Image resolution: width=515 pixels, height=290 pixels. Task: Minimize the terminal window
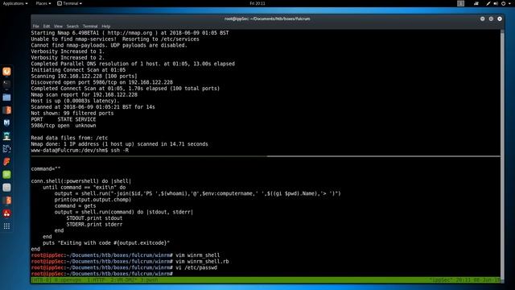point(483,19)
